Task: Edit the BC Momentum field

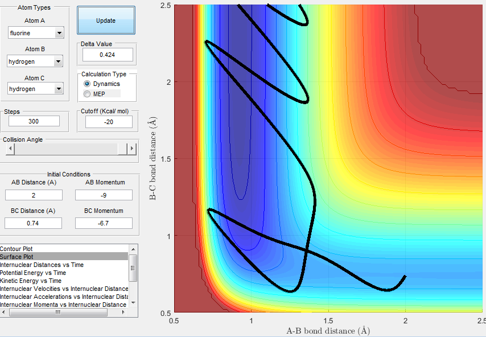Action: 104,223
